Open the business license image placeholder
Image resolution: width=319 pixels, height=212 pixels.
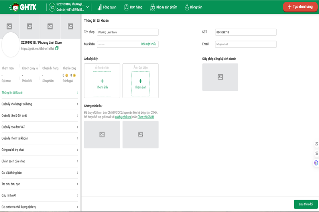[220, 77]
